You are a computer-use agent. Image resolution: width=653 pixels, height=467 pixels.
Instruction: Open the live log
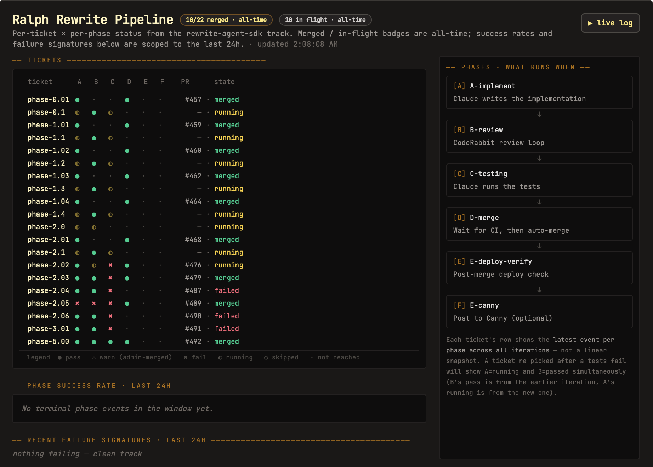coord(610,23)
